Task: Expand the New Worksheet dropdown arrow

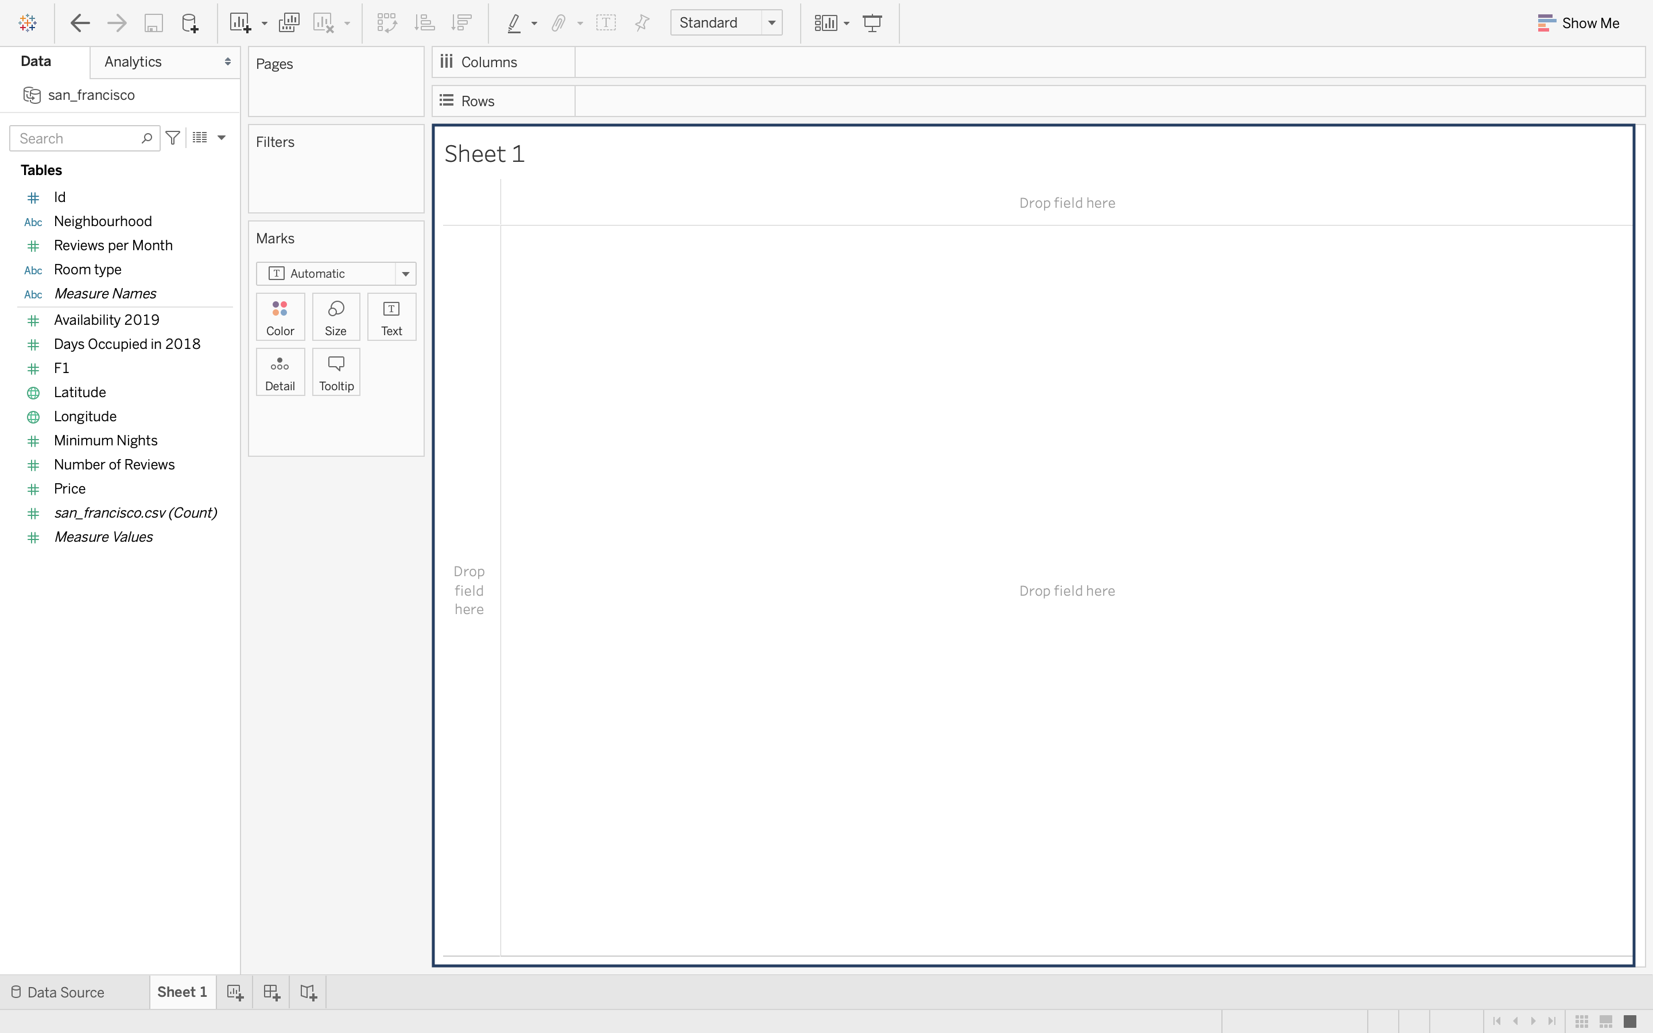Action: click(265, 24)
